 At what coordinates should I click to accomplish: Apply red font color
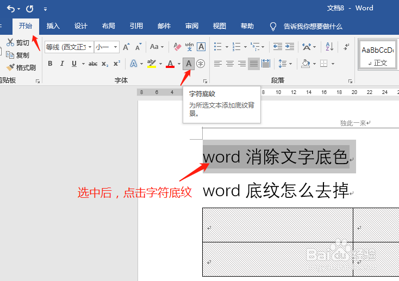click(x=170, y=64)
